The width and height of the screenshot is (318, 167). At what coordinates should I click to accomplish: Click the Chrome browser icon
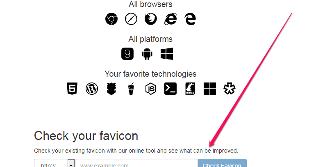[111, 19]
